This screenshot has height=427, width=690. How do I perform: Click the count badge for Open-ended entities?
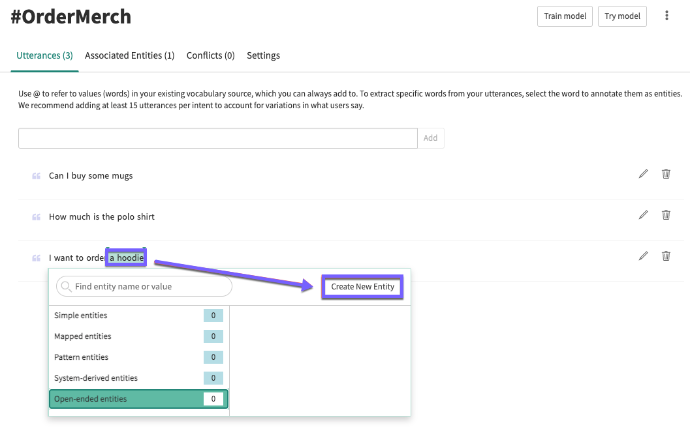coord(213,399)
